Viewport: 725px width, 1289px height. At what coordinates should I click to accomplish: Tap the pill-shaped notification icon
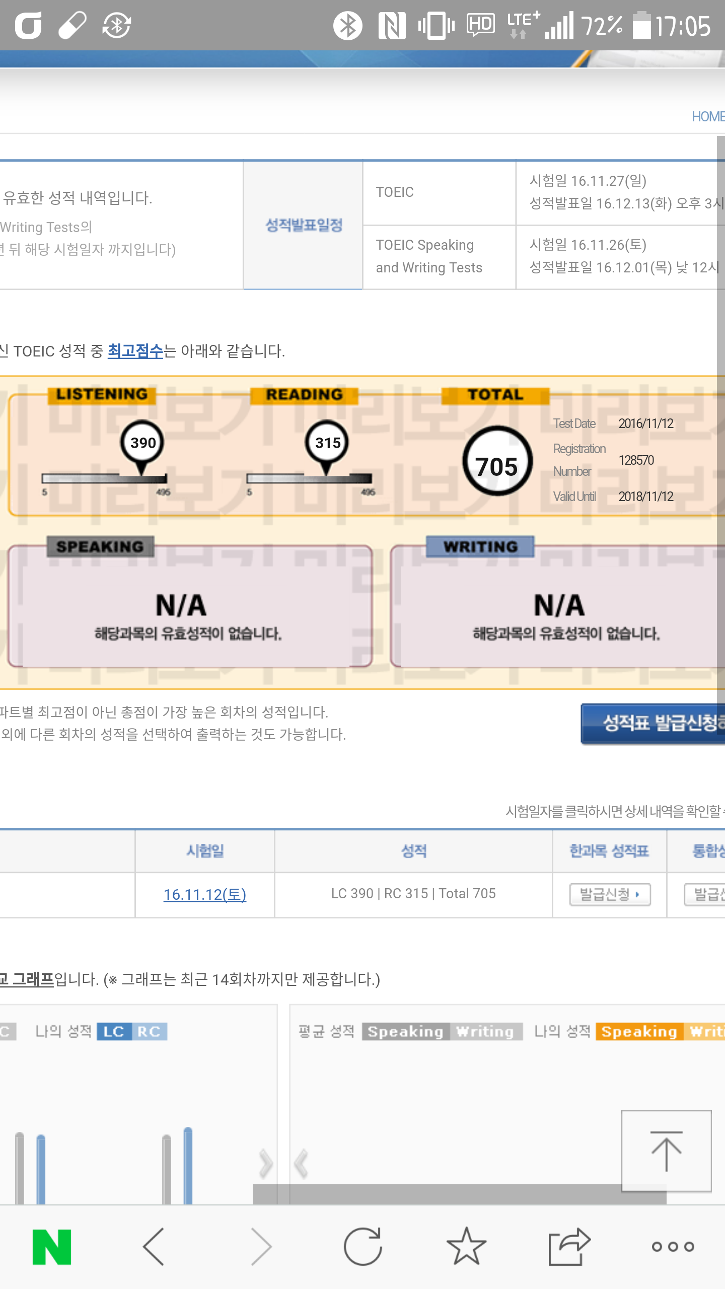click(x=72, y=25)
